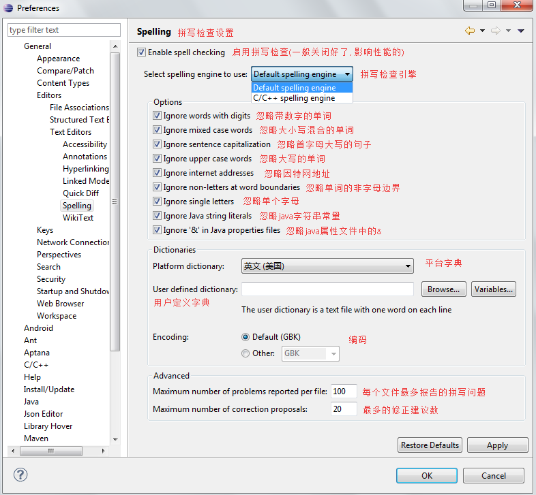Screen dimensions: 536x495
Task: Select Quick Diff tree item
Action: (80, 193)
